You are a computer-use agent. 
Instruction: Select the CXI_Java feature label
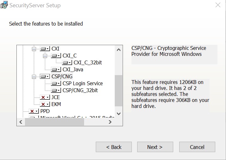[73, 70]
